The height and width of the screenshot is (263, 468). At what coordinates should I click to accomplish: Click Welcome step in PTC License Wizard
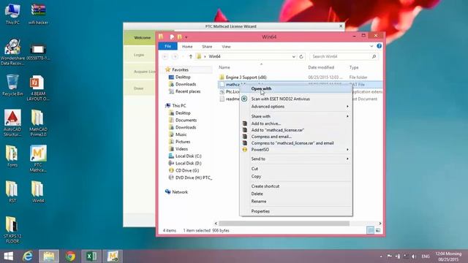tap(142, 37)
